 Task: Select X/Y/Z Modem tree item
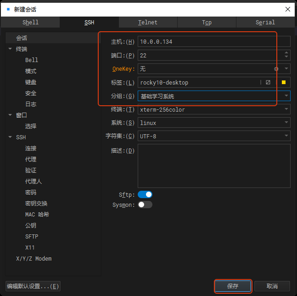(34, 258)
